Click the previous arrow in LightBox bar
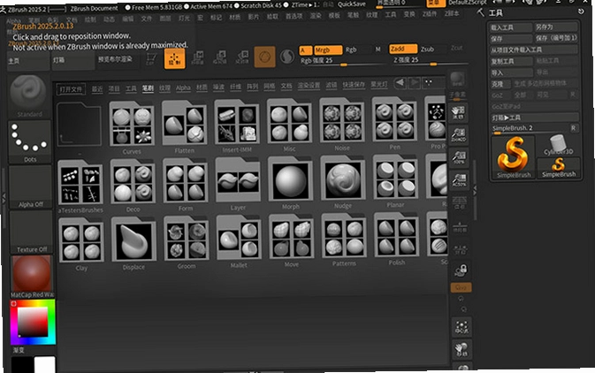The height and width of the screenshot is (373, 595). click(x=400, y=83)
